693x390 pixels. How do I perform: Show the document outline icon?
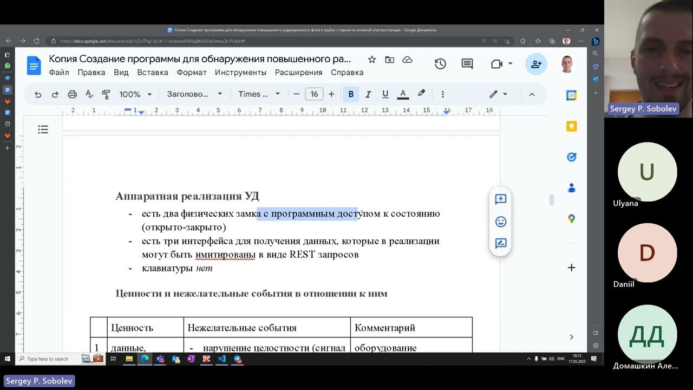pyautogui.click(x=43, y=129)
